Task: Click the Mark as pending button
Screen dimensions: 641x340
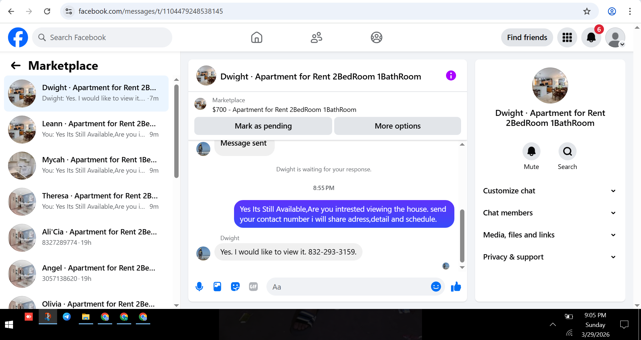Action: [263, 126]
